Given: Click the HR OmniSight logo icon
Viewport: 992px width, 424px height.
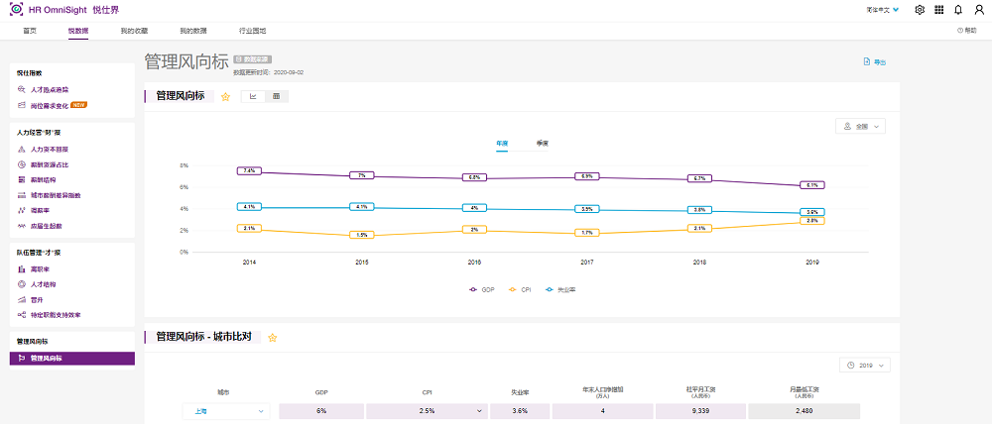Looking at the screenshot, I should pyautogui.click(x=15, y=9).
